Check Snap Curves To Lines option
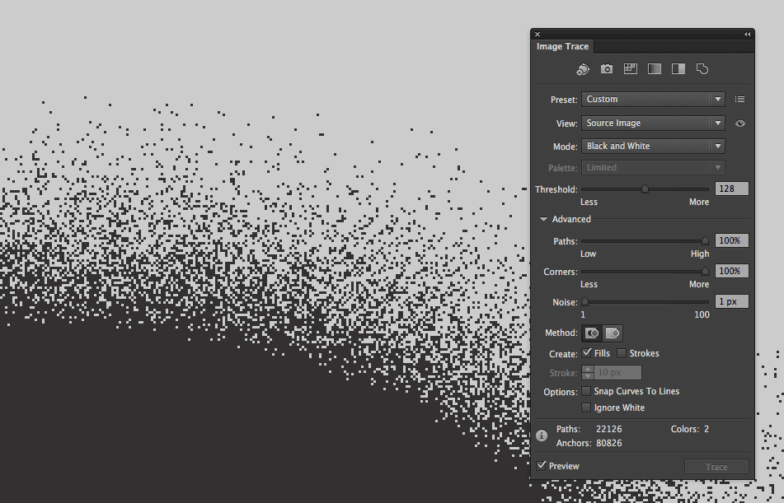This screenshot has height=503, width=784. click(x=586, y=391)
